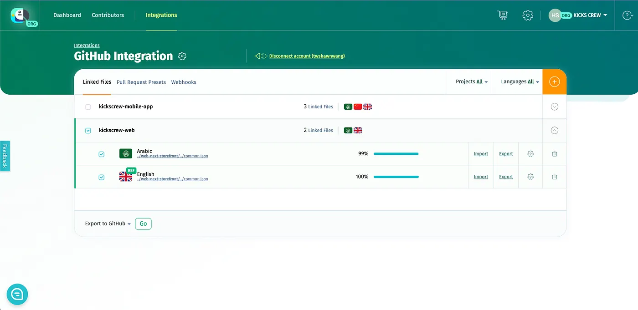Click Import for Arabic file
The height and width of the screenshot is (310, 638).
pyautogui.click(x=481, y=154)
